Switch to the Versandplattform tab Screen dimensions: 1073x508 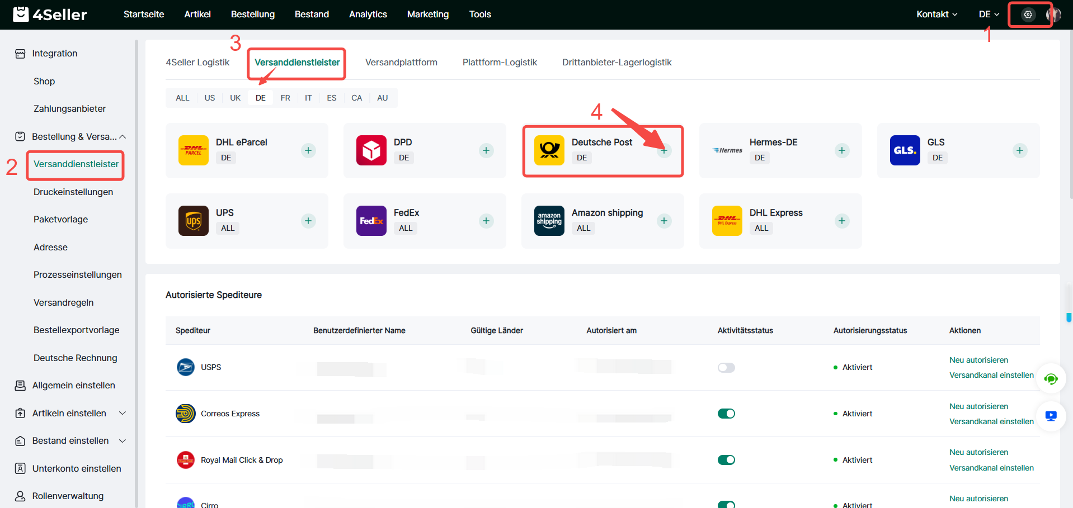[x=401, y=63]
